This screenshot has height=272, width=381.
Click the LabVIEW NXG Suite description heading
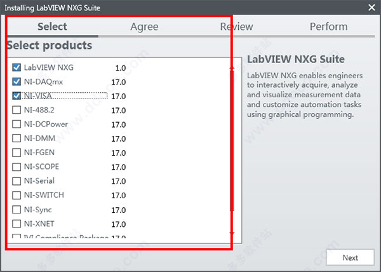pyautogui.click(x=296, y=59)
